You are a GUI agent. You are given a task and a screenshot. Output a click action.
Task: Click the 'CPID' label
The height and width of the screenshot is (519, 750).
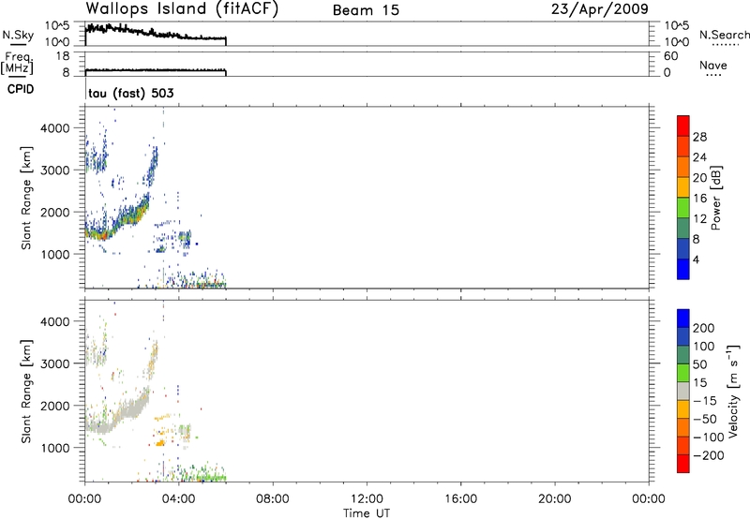21,89
